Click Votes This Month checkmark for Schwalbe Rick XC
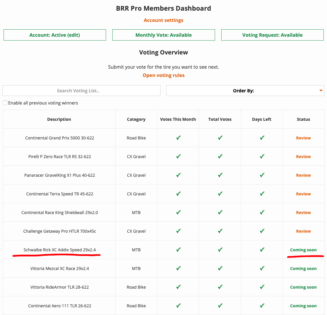The image size is (327, 315). click(x=178, y=250)
